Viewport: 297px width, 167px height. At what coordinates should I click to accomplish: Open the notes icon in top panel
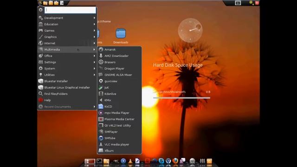click(62, 3)
